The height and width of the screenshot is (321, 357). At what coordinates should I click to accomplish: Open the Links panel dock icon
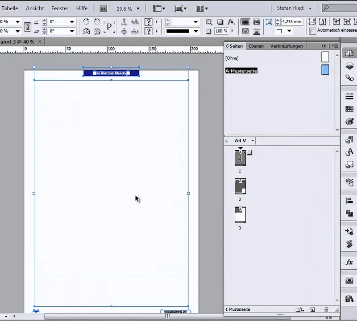(349, 78)
